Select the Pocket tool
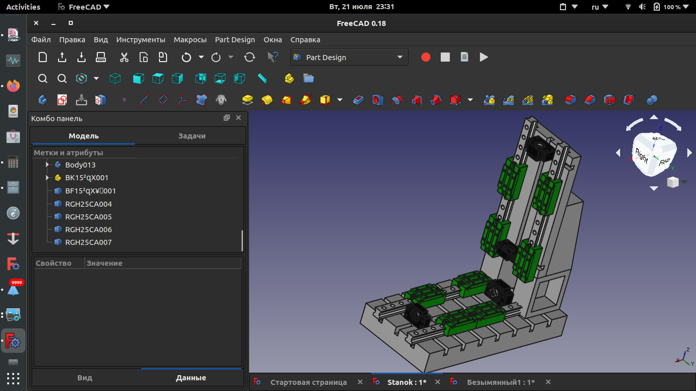Viewport: 696px width, 391px height. pos(359,100)
